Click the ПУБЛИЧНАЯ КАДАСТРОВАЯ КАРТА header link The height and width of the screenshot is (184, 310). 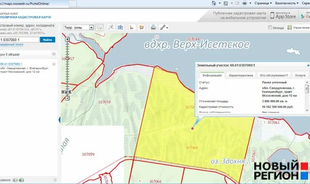(25, 17)
